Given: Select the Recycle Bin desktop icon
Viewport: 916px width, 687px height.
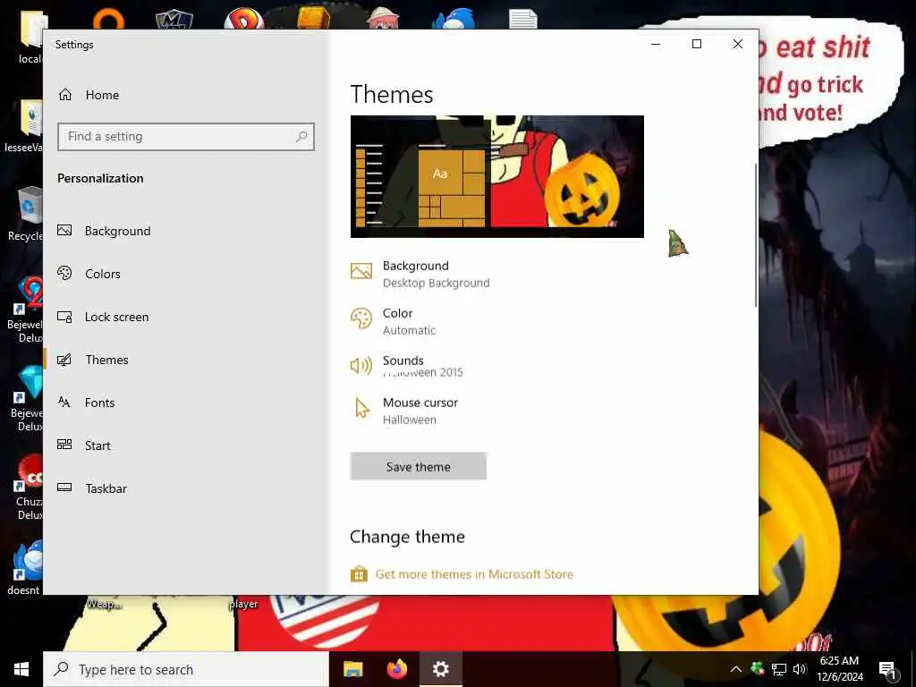Looking at the screenshot, I should click(26, 214).
